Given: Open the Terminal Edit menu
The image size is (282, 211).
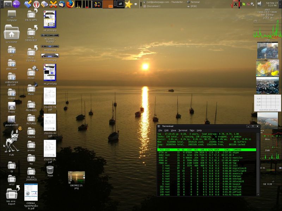Looking at the screenshot, I should tap(166, 130).
